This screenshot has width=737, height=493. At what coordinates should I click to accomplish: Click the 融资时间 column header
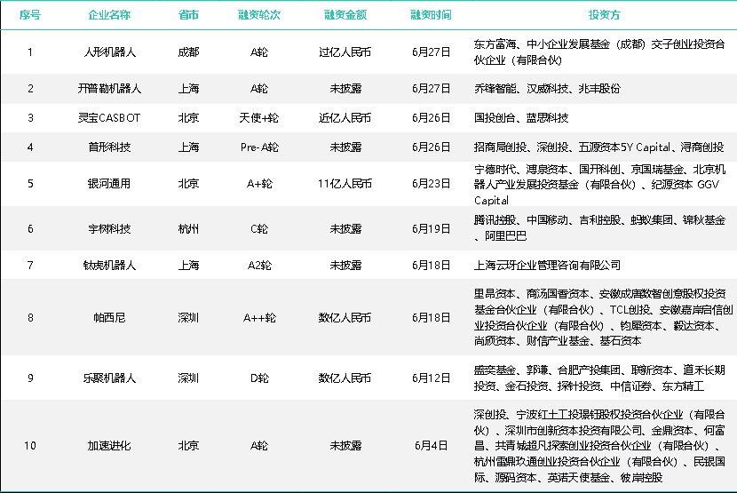[x=431, y=15]
